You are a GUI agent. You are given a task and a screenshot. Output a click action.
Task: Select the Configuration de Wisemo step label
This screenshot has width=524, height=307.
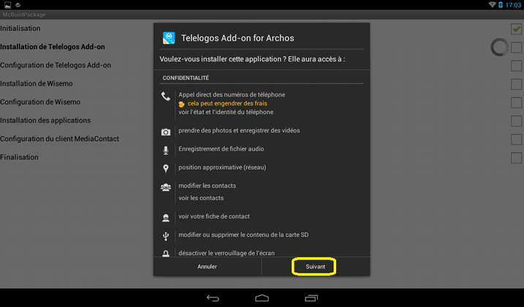point(40,102)
